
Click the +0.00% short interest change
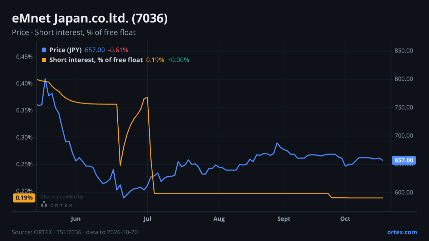click(x=178, y=60)
